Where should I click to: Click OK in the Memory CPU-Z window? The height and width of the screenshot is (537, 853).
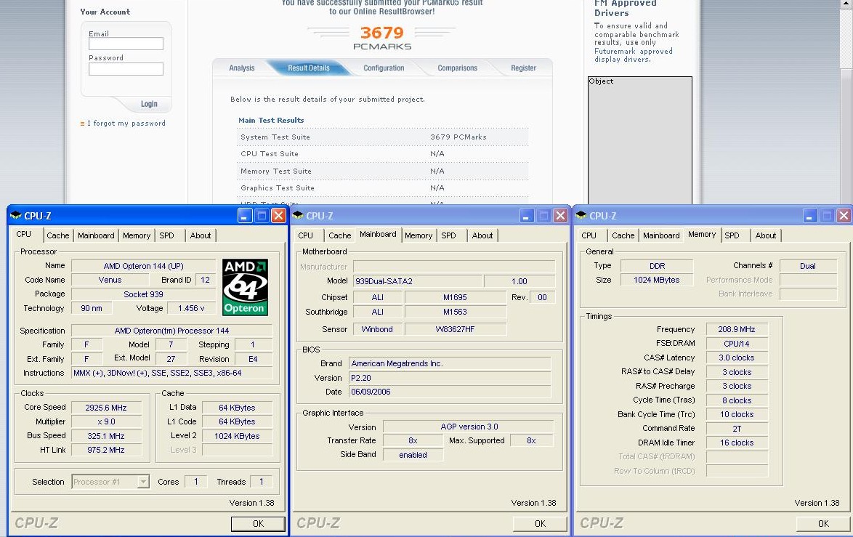[x=824, y=523]
